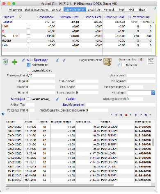Open the Gefahrgut dropdown

point(141,93)
